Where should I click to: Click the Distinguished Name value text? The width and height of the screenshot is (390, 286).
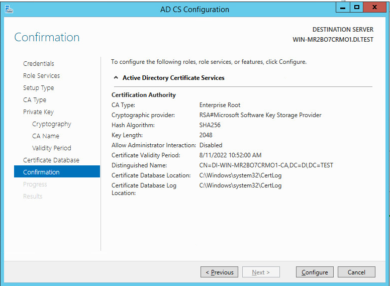tap(266, 165)
